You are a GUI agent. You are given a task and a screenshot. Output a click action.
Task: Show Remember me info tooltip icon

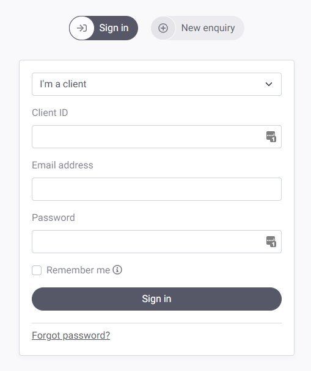(117, 270)
